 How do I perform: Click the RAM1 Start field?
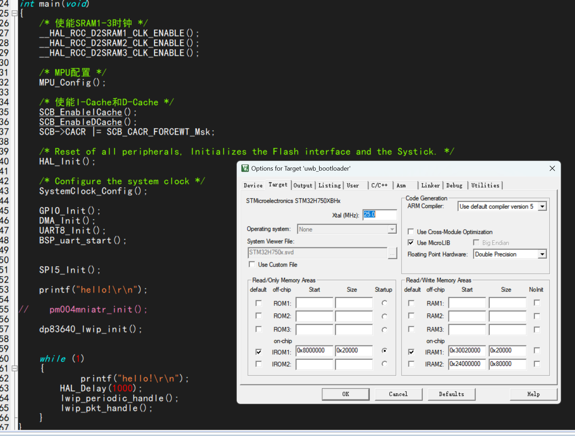(x=467, y=303)
